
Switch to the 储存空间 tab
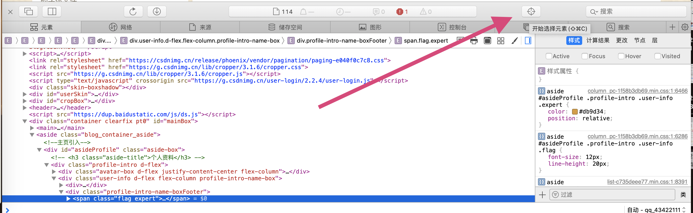(285, 27)
